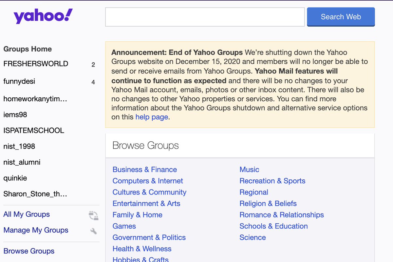The image size is (393, 262).
Task: Click the 'Announcement: End of Yahoo Groups' heading
Action: point(177,52)
